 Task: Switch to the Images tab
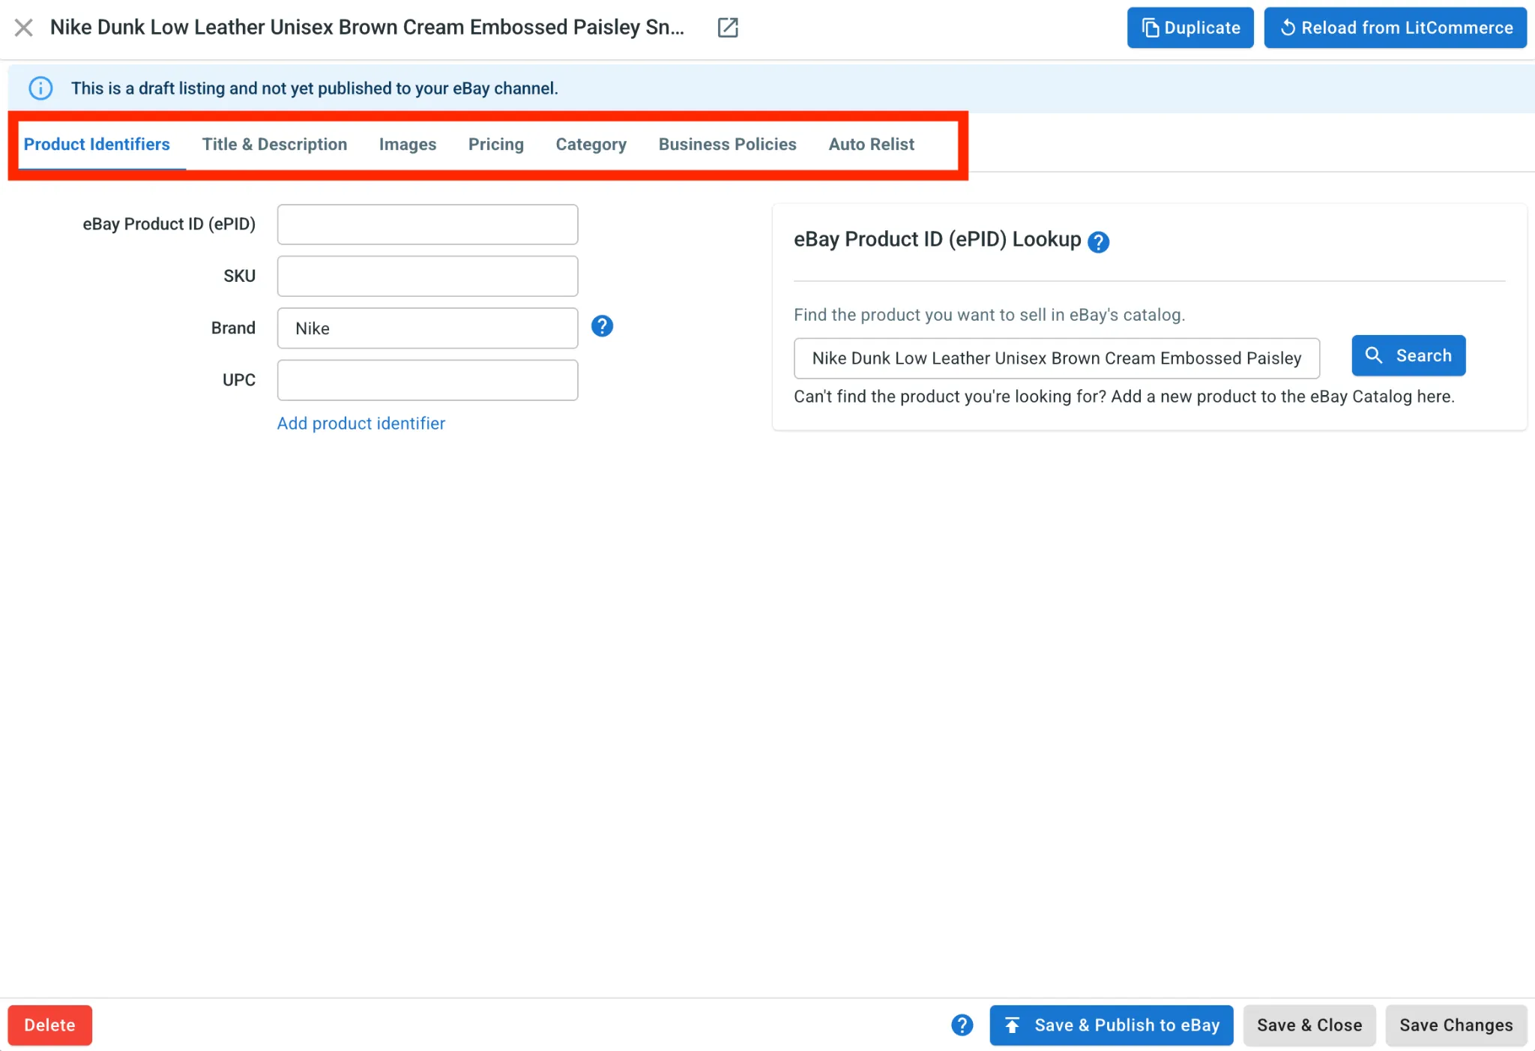tap(408, 144)
